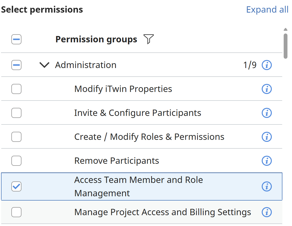292x226 pixels.
Task: Uncheck Access Team Member and Role Management
Action: [16, 186]
